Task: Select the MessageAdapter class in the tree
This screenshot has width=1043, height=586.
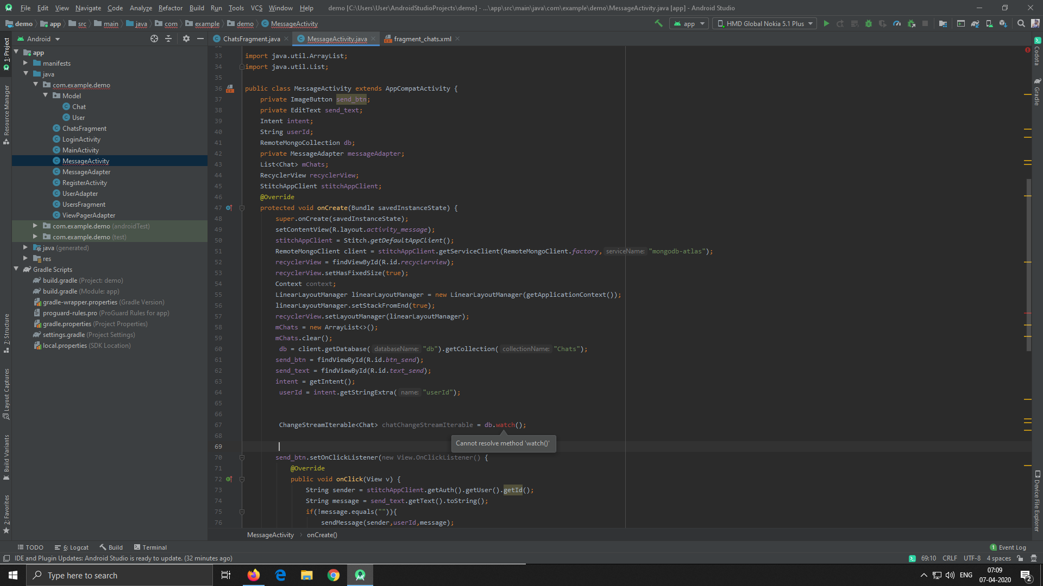Action: tap(86, 171)
